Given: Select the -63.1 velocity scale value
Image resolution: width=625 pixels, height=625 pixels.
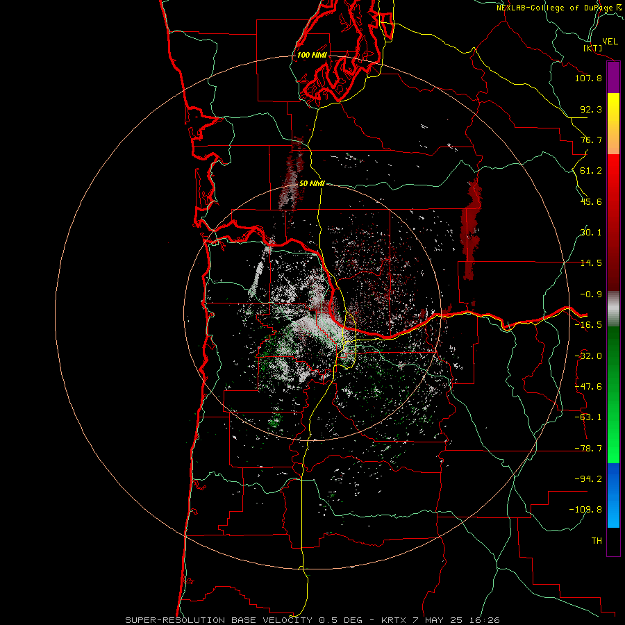Looking at the screenshot, I should [588, 417].
